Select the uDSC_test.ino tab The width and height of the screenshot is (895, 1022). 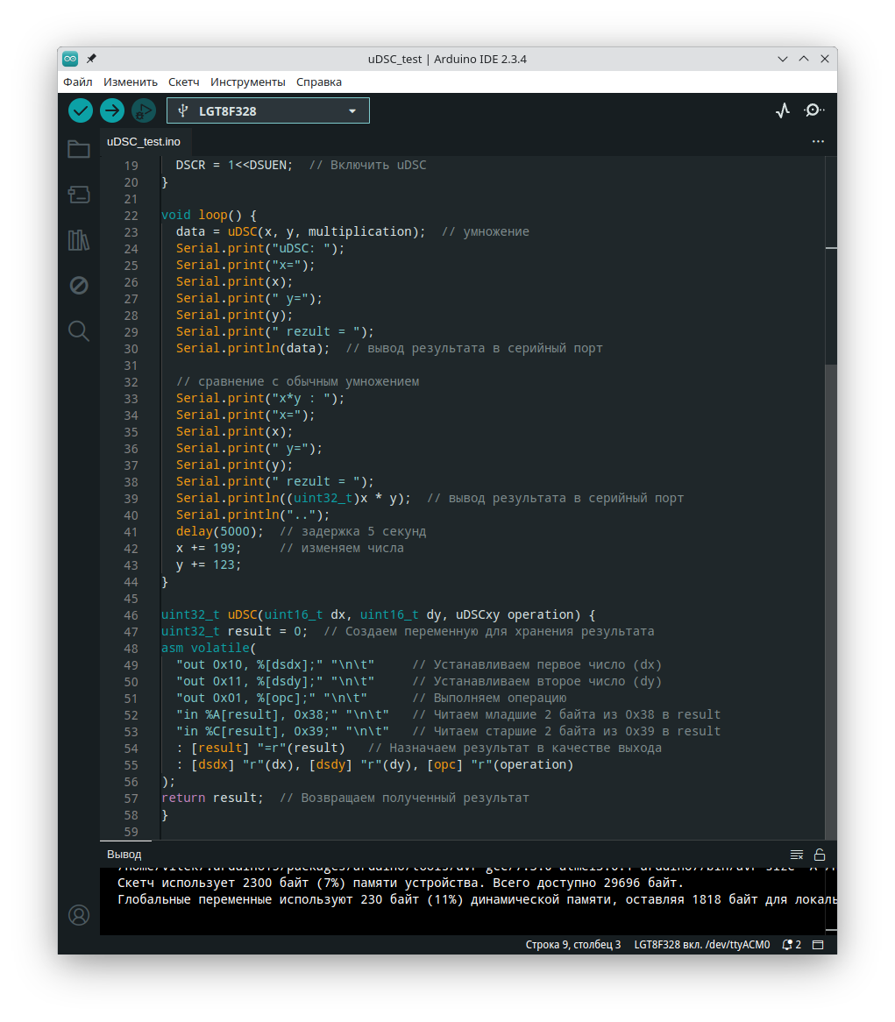pyautogui.click(x=144, y=141)
